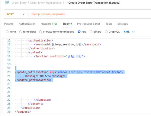The image size is (151, 116).
Task: Click line number 24 in the gutter
Action: 9,88
